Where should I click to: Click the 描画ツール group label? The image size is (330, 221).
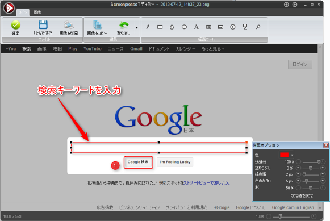(x=206, y=39)
